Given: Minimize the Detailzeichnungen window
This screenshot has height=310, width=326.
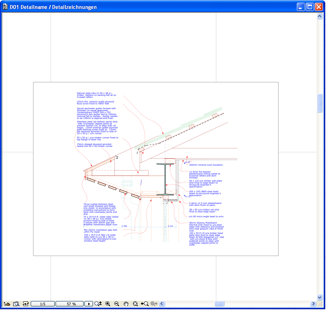Looking at the screenshot, I should (x=300, y=7).
